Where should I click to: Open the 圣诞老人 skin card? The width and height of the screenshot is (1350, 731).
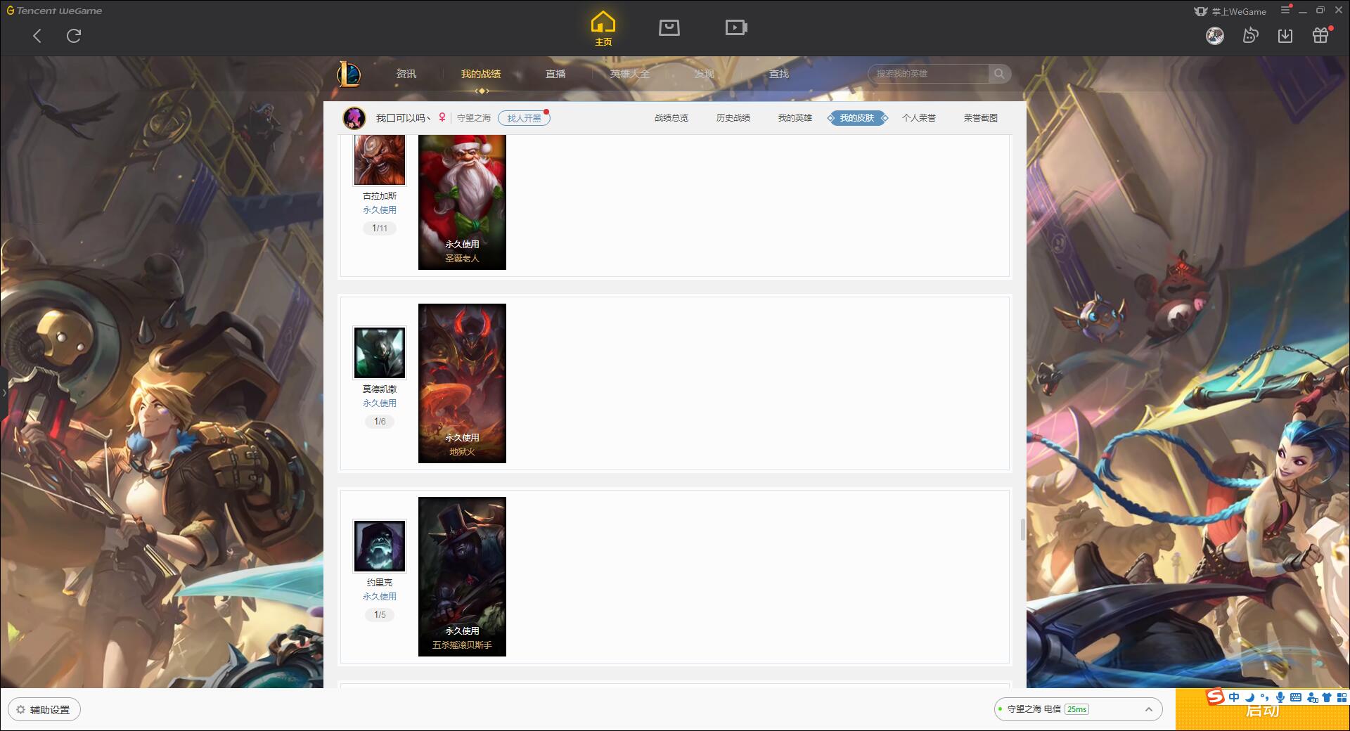click(x=462, y=202)
